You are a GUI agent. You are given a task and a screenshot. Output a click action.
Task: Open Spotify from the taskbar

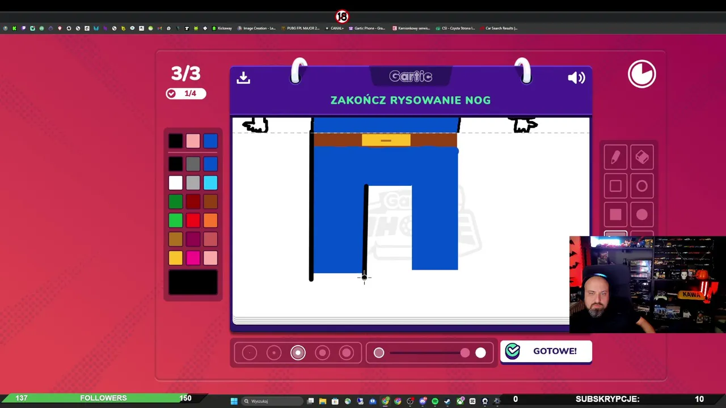(x=435, y=401)
